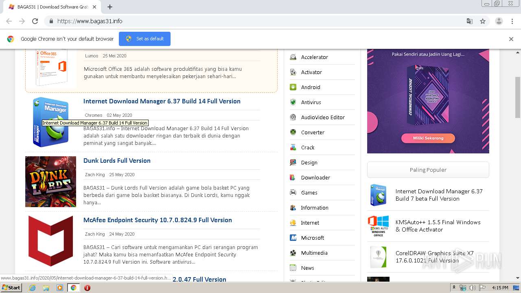Open the Chrome three-dot menu
This screenshot has width=521, height=293.
(512, 21)
